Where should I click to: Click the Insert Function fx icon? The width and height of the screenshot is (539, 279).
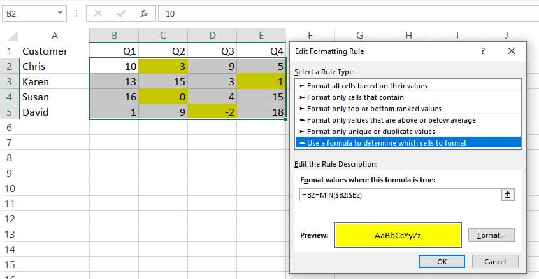144,13
